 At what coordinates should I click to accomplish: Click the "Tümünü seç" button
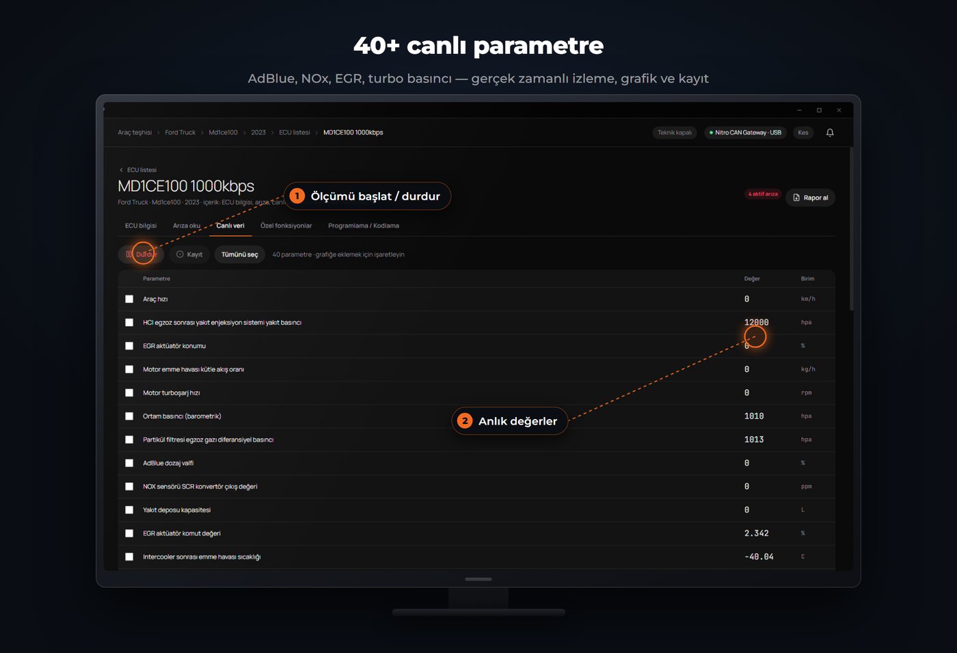pyautogui.click(x=239, y=254)
